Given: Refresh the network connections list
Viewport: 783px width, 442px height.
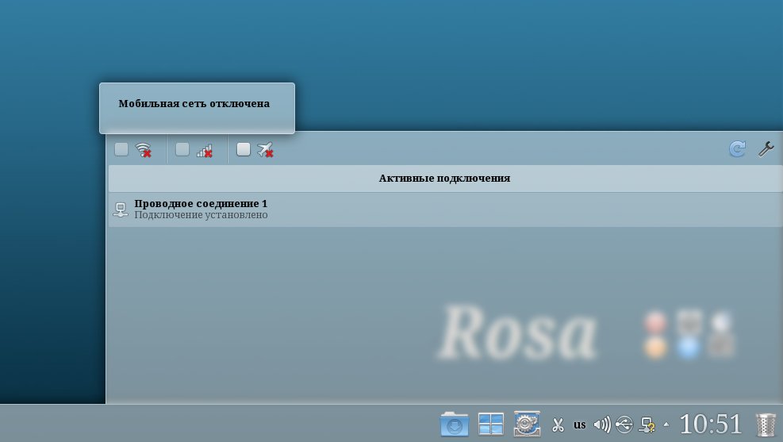Looking at the screenshot, I should coord(738,149).
